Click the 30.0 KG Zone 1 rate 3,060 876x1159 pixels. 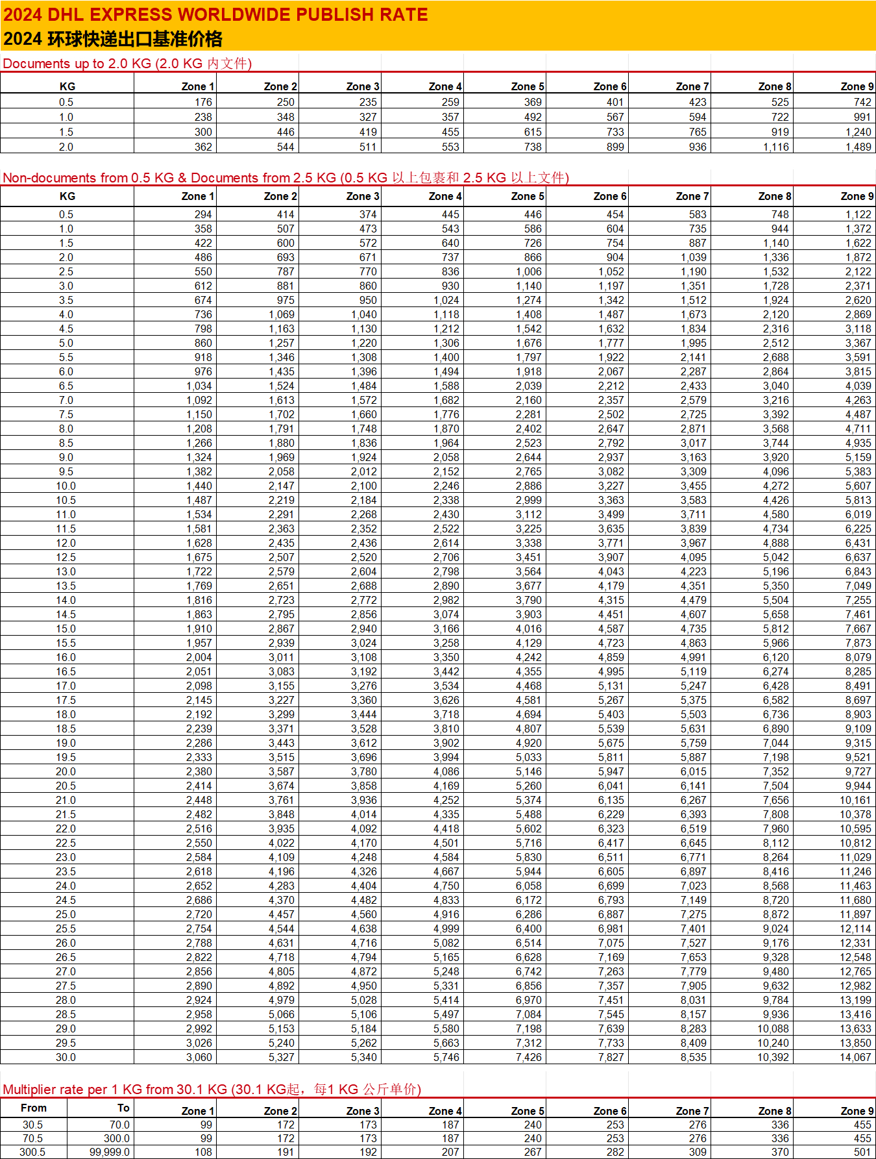(199, 1057)
